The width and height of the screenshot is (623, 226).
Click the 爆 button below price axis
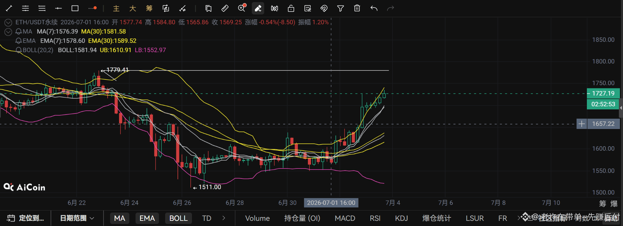614,204
